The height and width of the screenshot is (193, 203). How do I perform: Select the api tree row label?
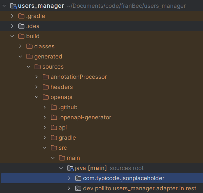63,128
